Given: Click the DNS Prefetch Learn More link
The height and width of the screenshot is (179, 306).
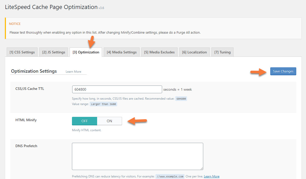Looking at the screenshot, I should pyautogui.click(x=211, y=176).
